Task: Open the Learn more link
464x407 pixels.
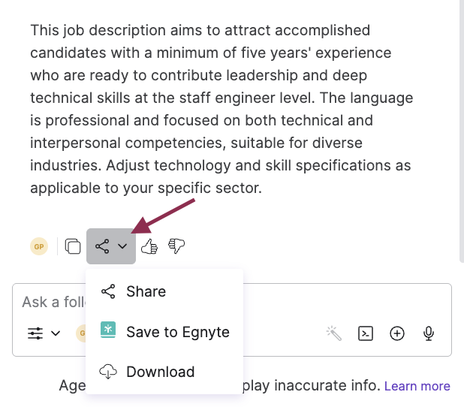Action: point(417,386)
